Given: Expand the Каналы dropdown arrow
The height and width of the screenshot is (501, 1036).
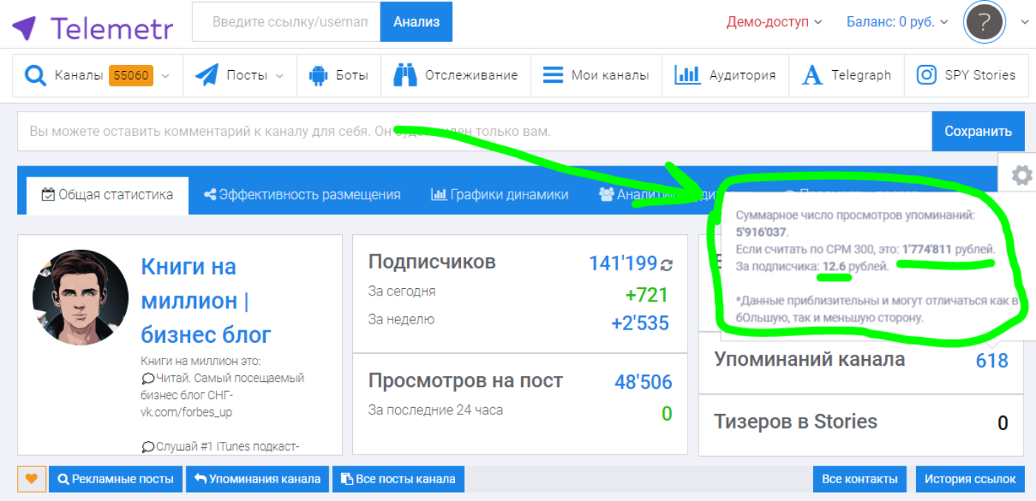Looking at the screenshot, I should 166,75.
